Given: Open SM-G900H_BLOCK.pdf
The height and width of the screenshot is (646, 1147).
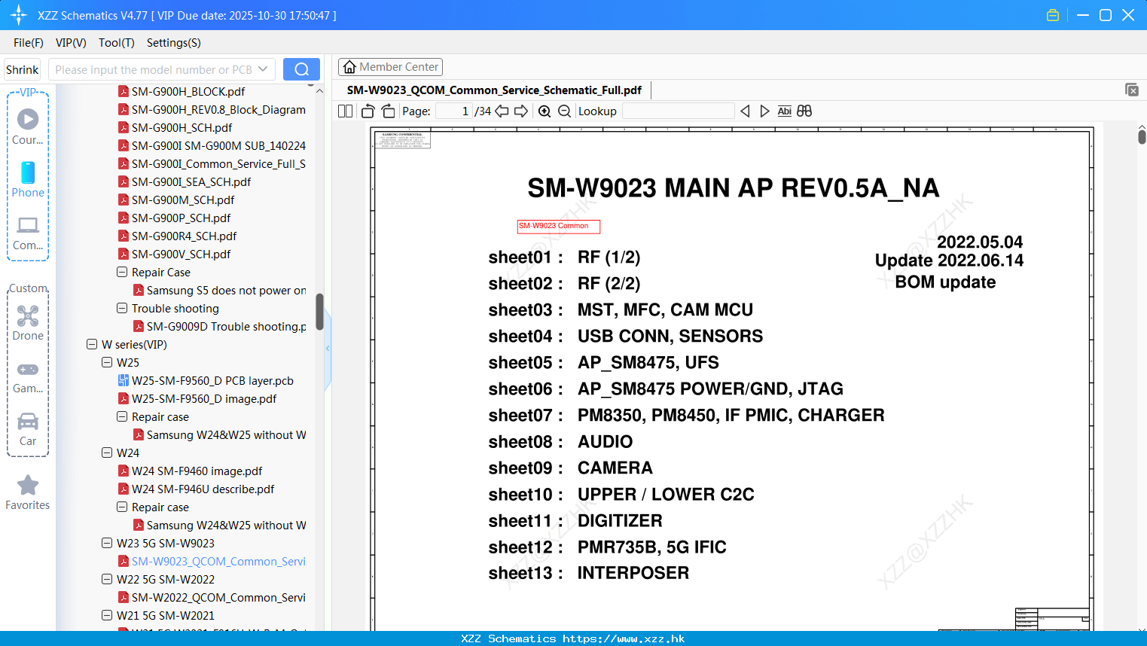Looking at the screenshot, I should coord(188,92).
